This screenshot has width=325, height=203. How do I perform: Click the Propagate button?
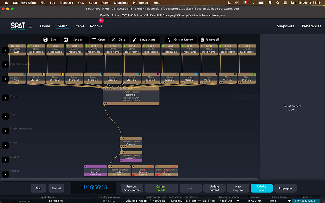[285, 188]
